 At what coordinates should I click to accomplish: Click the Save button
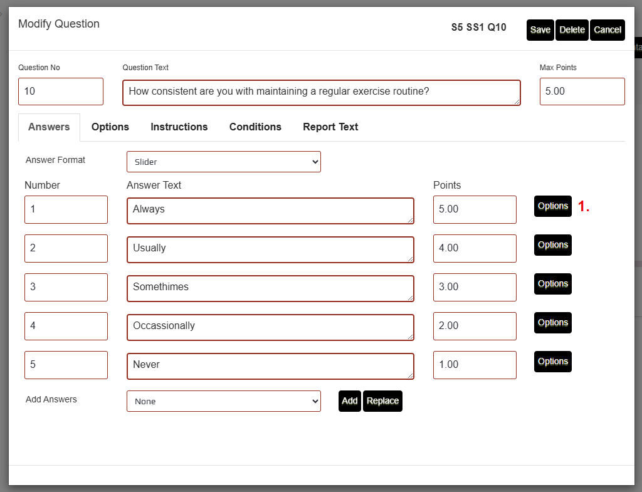coord(540,30)
